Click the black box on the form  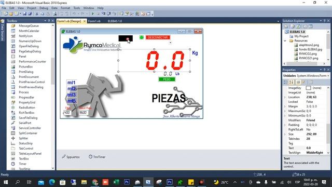[x=126, y=38]
